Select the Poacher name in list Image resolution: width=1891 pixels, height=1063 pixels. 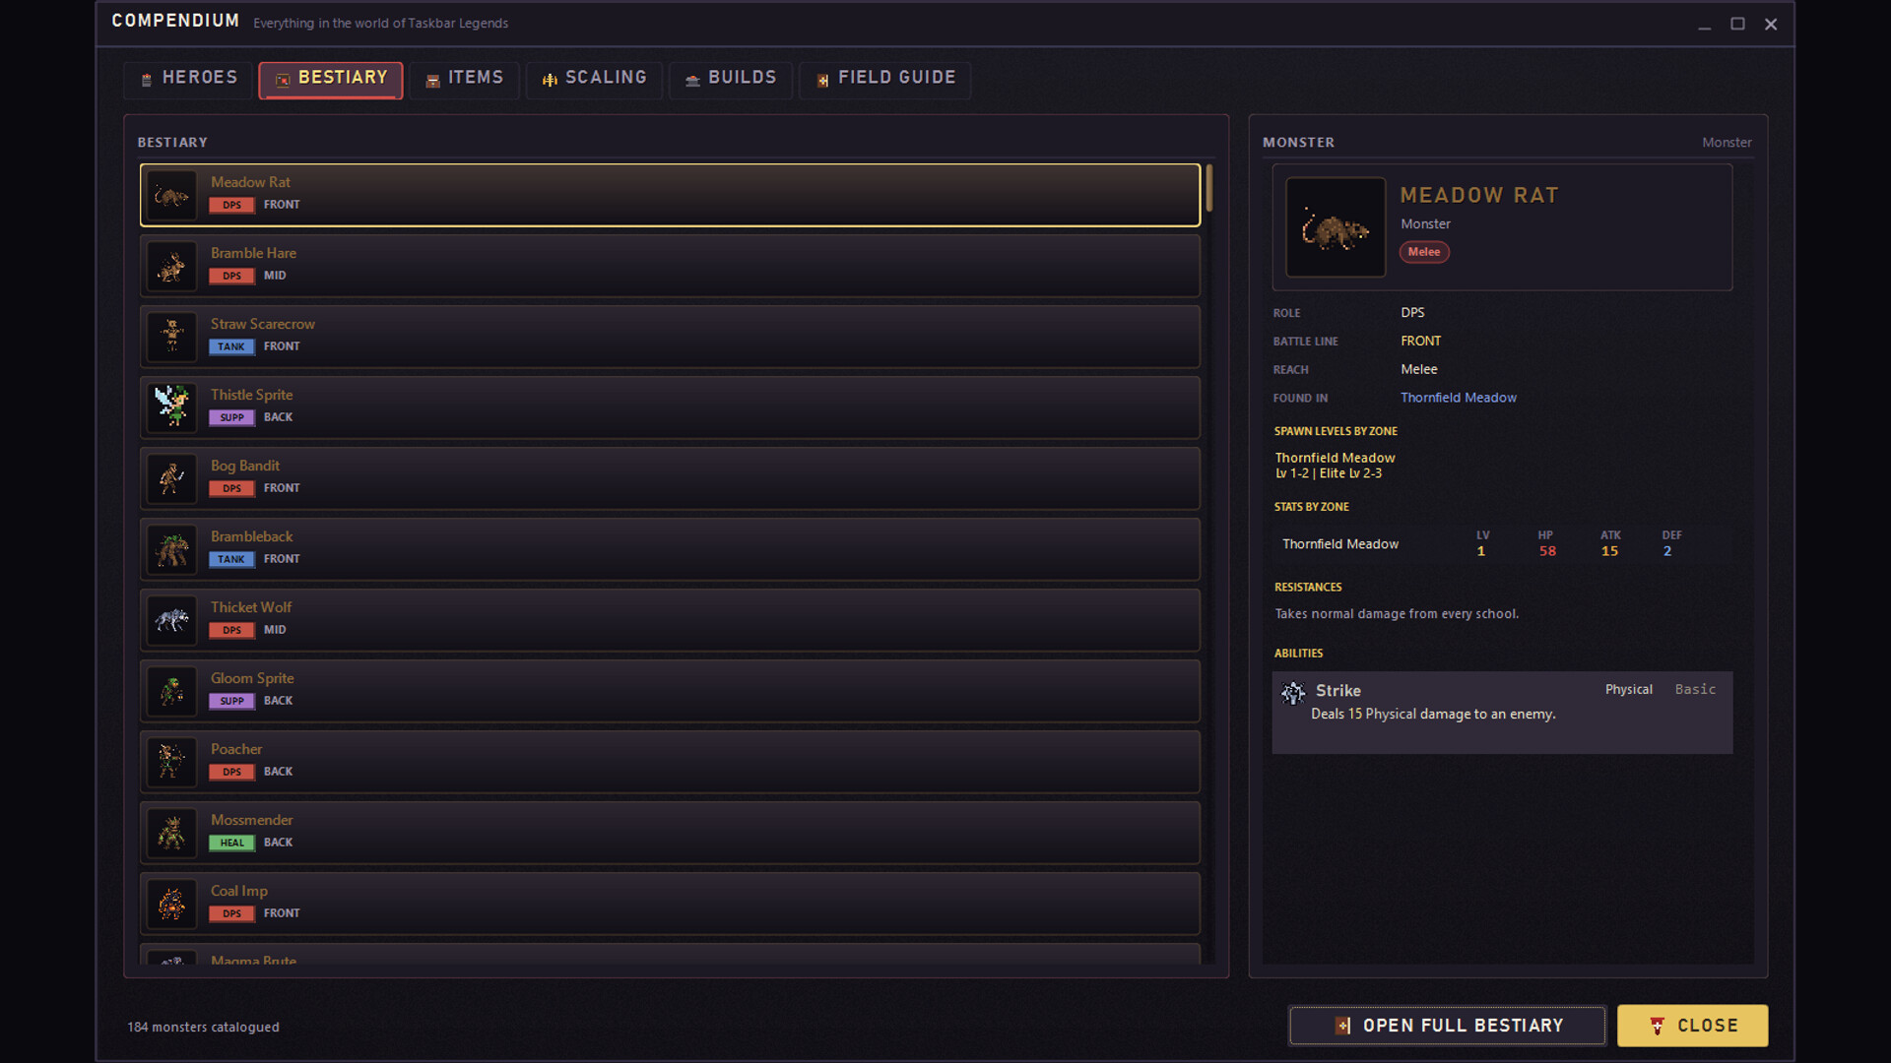point(236,749)
